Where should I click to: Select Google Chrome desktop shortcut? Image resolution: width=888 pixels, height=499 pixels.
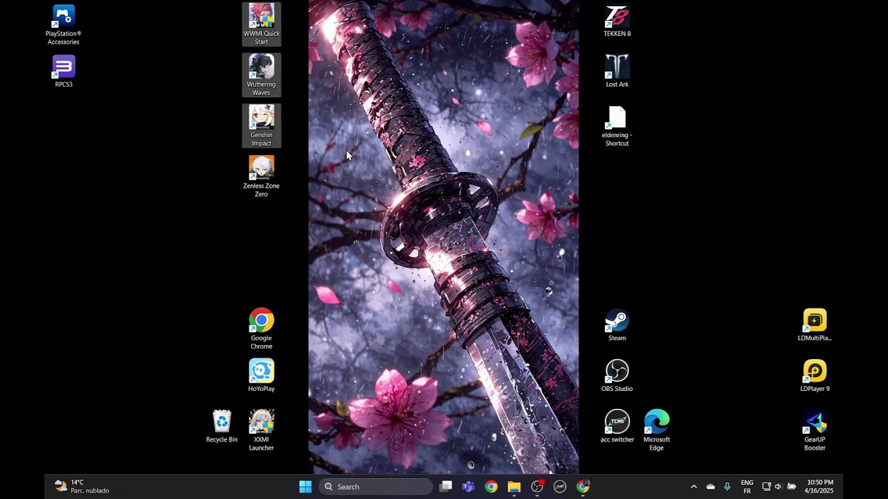[262, 329]
